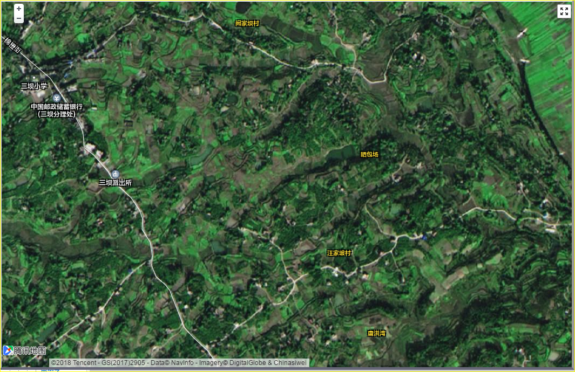Enter fullscreen map view

tap(564, 11)
